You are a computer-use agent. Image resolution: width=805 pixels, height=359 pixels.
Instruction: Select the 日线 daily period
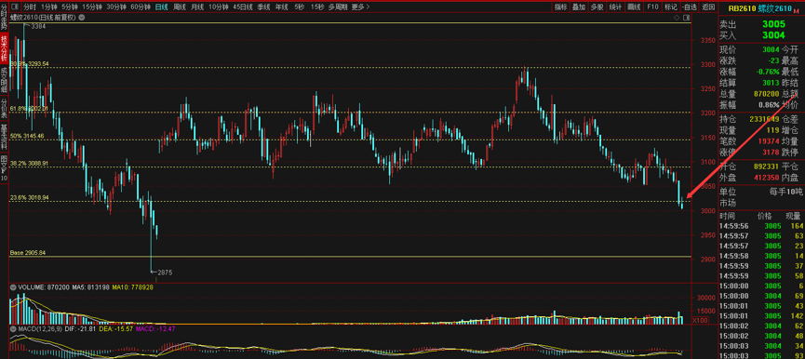tap(162, 7)
